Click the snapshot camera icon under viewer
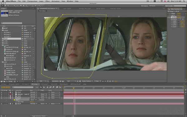 click(60, 81)
